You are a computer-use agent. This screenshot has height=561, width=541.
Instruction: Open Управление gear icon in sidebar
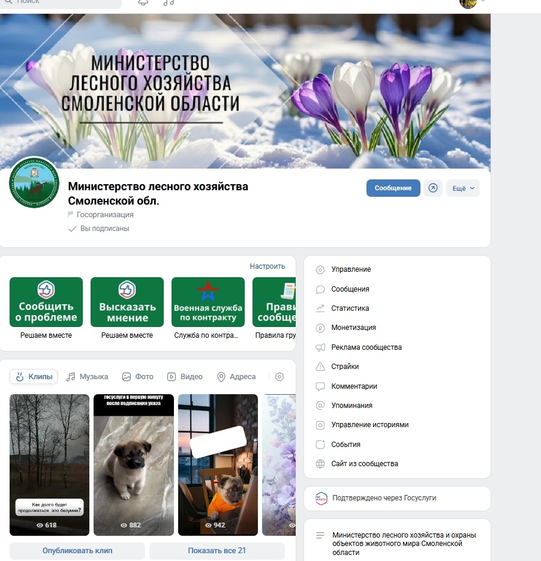click(320, 270)
